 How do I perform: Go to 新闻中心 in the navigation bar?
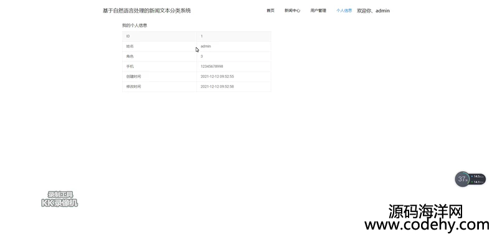[293, 11]
